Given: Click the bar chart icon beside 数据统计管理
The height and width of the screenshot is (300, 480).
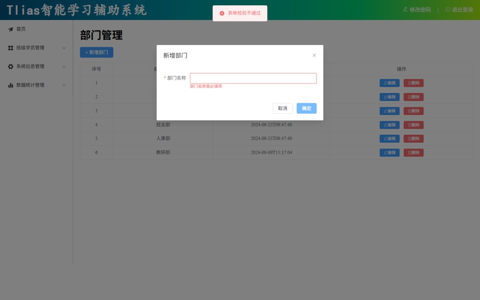Looking at the screenshot, I should tap(10, 85).
